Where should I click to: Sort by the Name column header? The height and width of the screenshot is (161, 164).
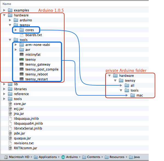[x=7, y=4]
